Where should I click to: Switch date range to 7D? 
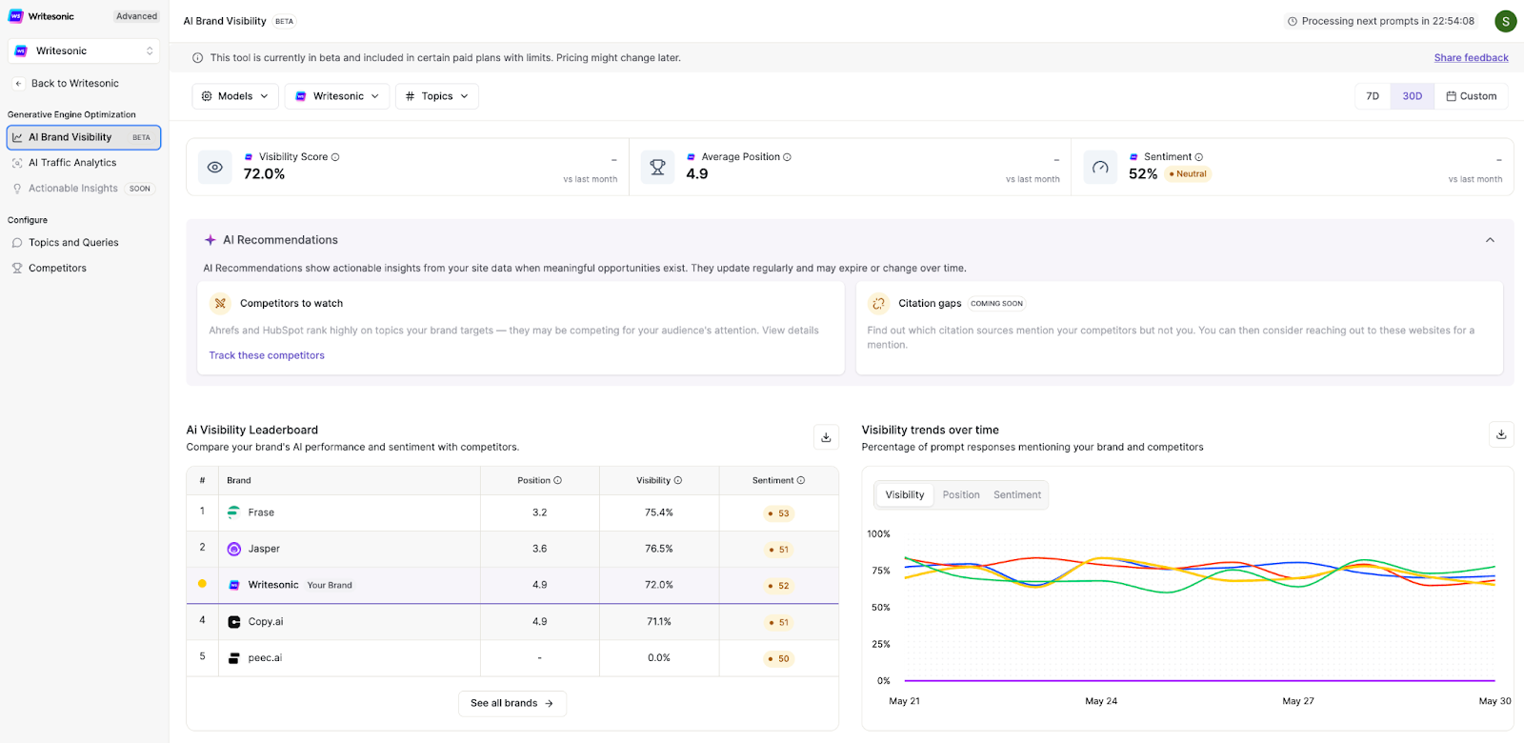click(x=1373, y=96)
